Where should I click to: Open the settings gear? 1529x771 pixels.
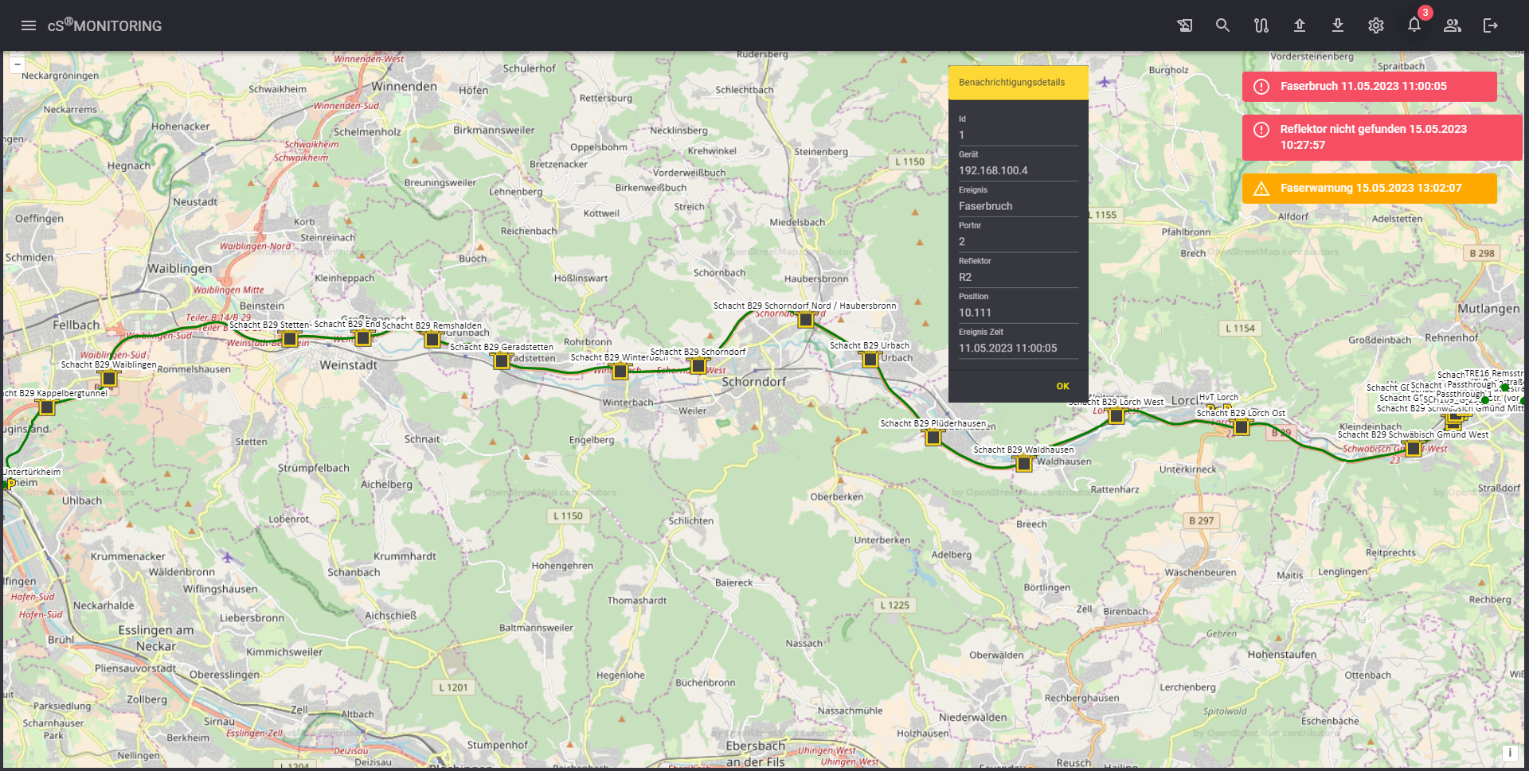click(x=1375, y=25)
